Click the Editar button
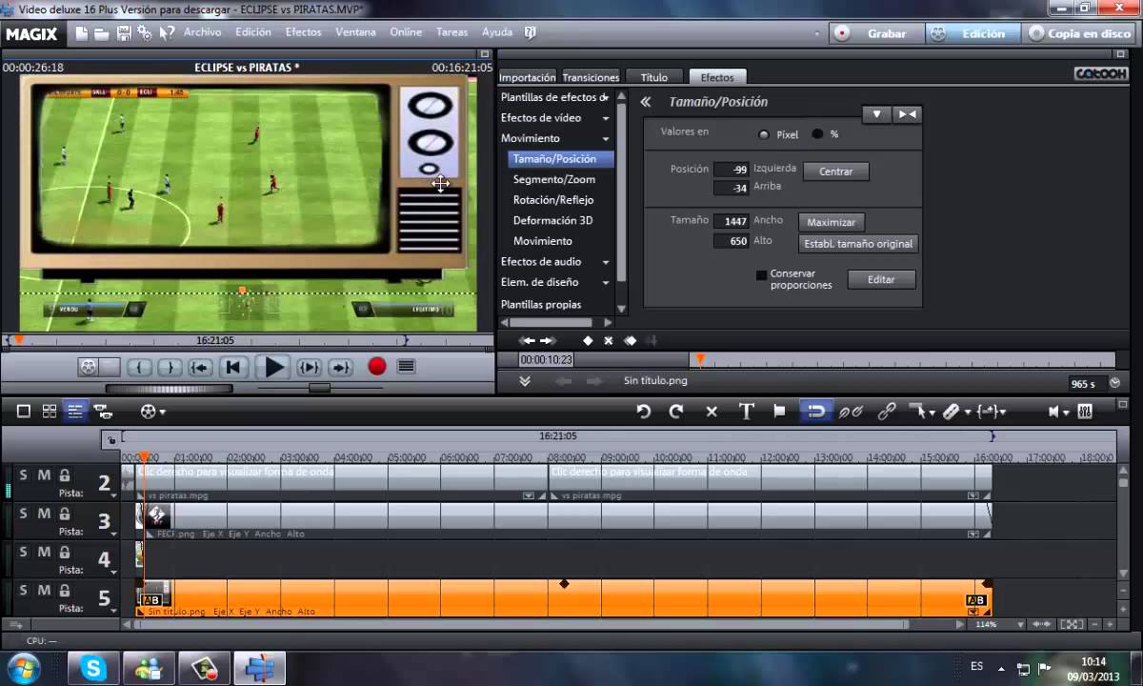 click(881, 280)
